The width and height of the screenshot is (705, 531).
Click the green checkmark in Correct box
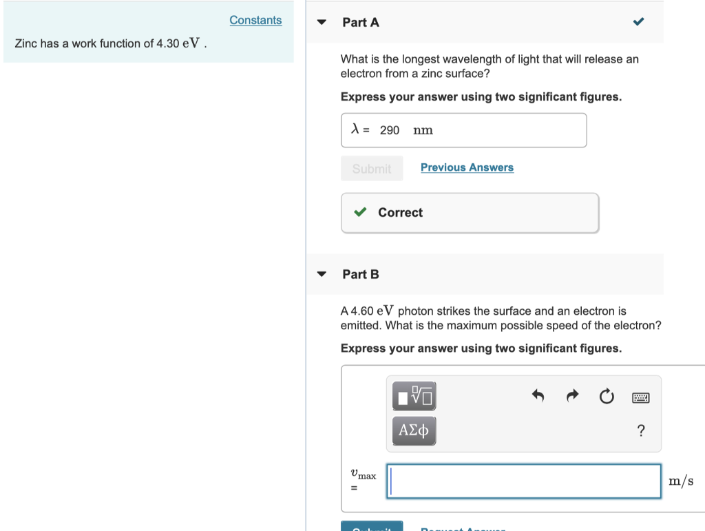point(359,212)
